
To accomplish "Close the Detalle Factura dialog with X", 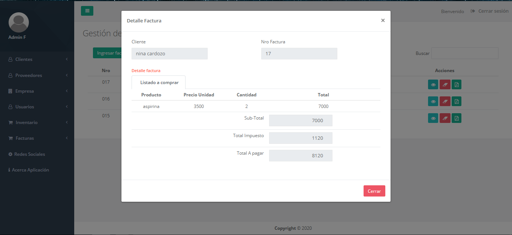I will click(383, 21).
